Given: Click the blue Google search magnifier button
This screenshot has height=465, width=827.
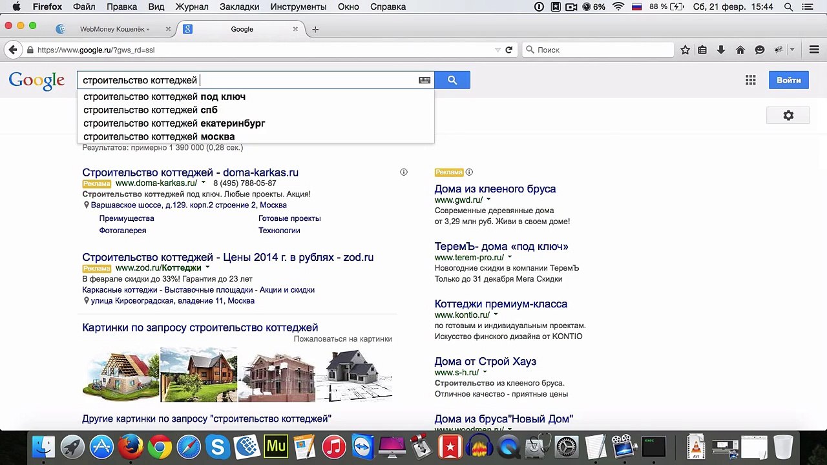Looking at the screenshot, I should pyautogui.click(x=452, y=80).
